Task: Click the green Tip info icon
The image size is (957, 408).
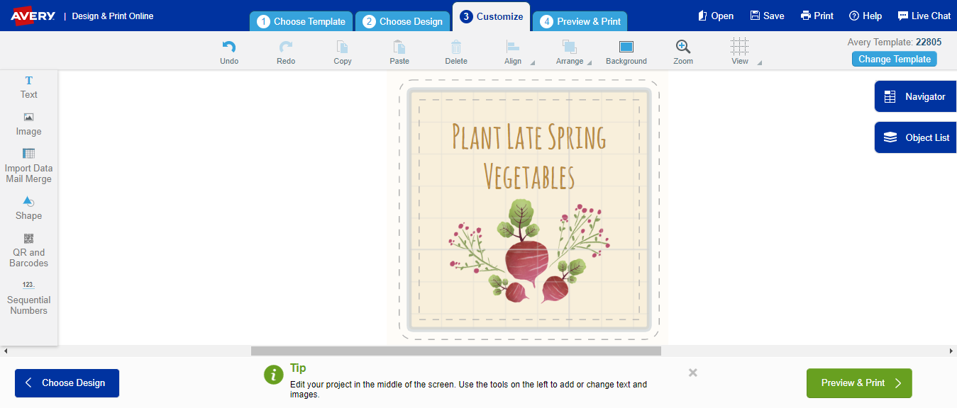Action: pos(274,375)
